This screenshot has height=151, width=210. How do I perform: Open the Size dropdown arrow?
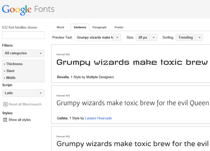[154, 37]
